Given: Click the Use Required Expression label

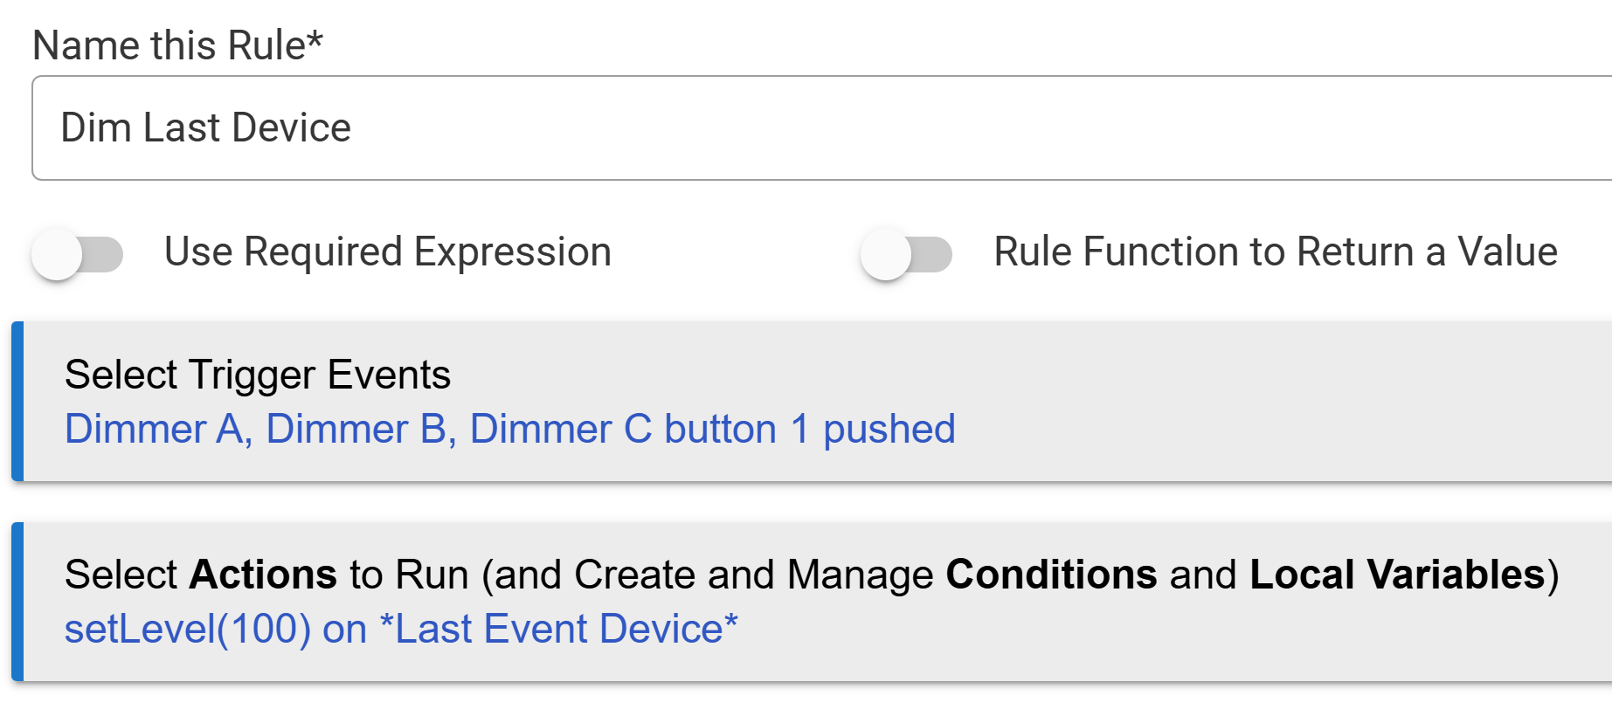Looking at the screenshot, I should [x=387, y=252].
